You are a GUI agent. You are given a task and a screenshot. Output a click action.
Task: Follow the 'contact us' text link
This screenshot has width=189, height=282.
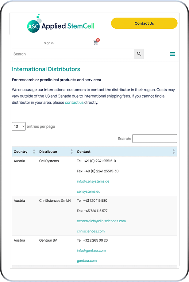74,103
